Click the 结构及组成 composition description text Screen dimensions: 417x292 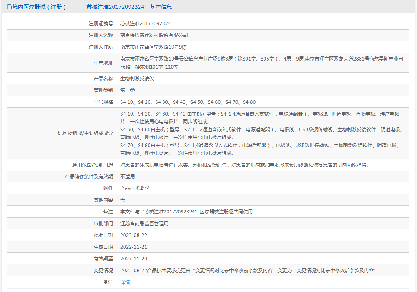click(x=261, y=134)
